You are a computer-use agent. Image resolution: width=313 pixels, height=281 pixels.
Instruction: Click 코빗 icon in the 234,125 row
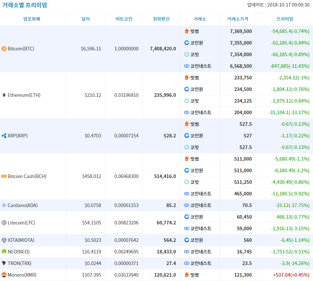[187, 101]
